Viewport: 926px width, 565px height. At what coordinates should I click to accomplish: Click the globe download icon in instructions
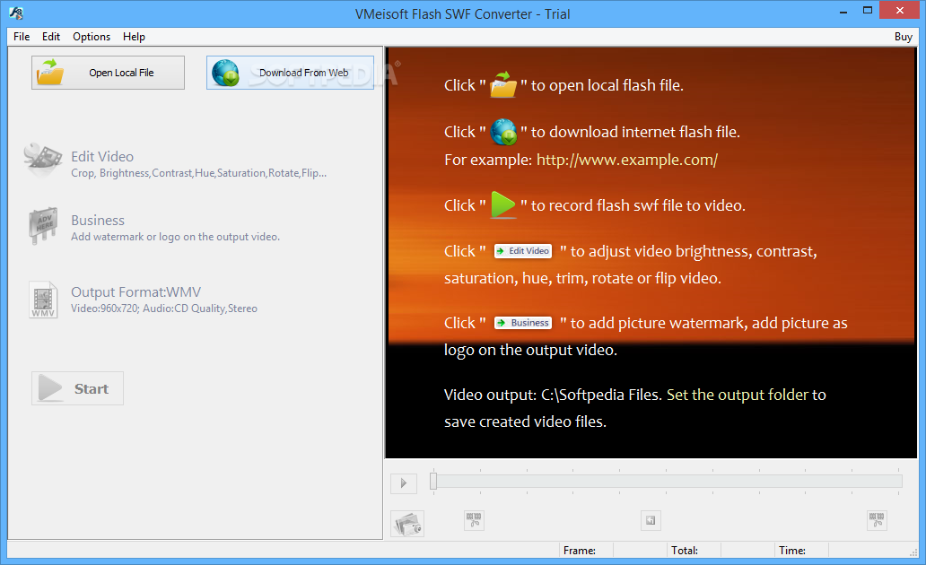(503, 132)
